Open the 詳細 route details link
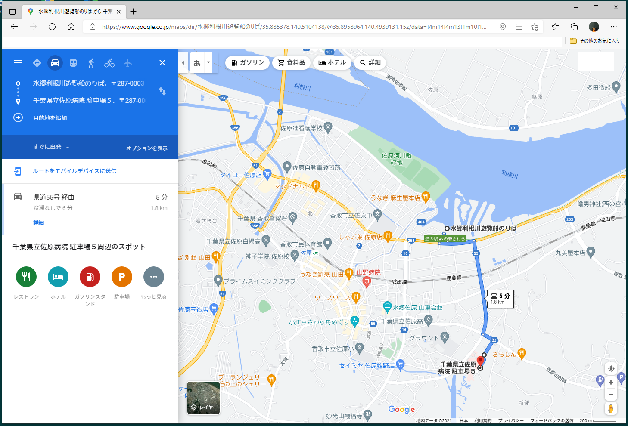 click(38, 222)
